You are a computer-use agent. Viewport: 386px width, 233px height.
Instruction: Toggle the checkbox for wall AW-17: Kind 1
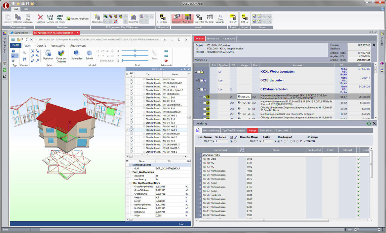132,130
